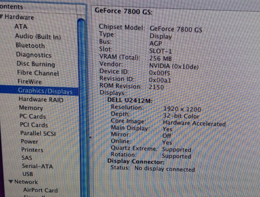Open the Bluetooth entry
The width and height of the screenshot is (260, 197).
(30, 45)
